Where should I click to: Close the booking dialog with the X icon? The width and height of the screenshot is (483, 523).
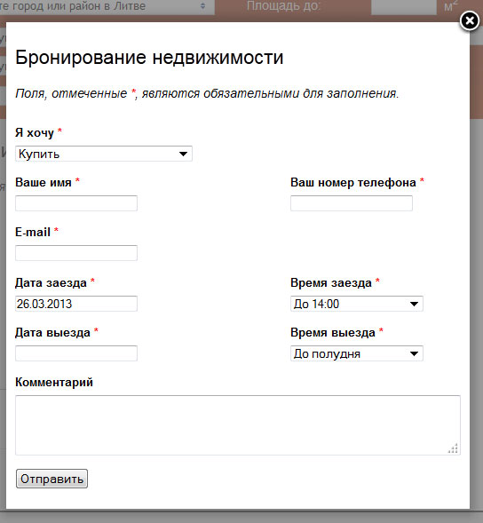coord(470,21)
